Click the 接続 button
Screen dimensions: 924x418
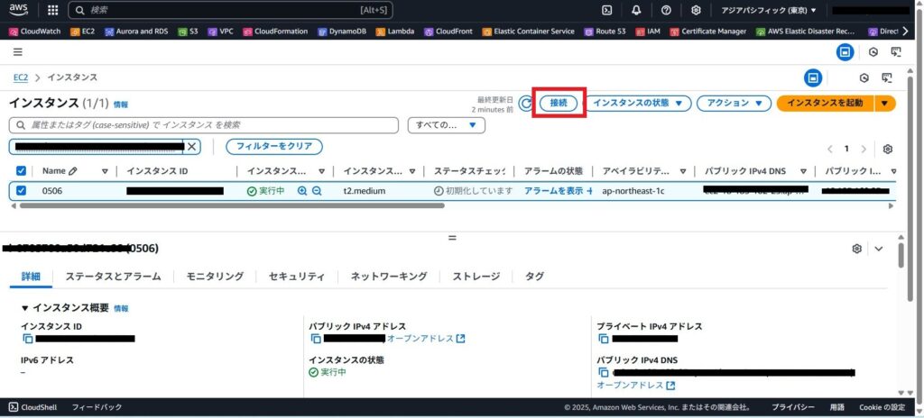pyautogui.click(x=559, y=104)
